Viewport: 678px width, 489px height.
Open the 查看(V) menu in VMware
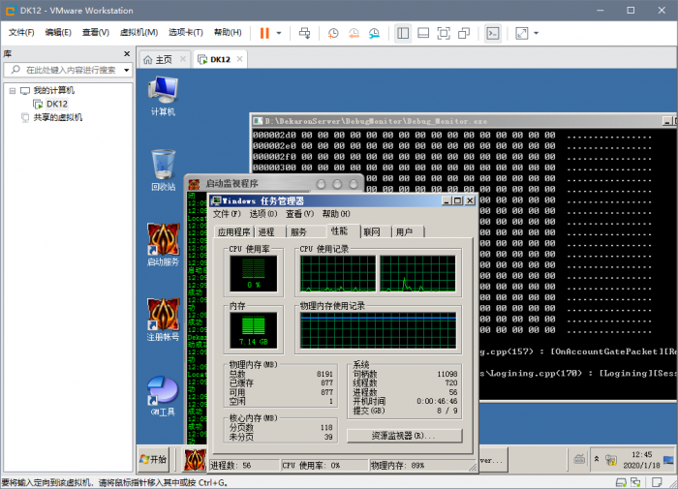tap(96, 32)
